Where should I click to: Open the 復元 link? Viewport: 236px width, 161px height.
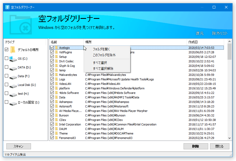199,33
